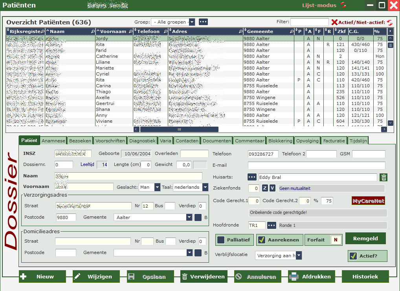Click the trash icon beside Huisarts
This screenshot has width=400, height=291.
click(384, 177)
